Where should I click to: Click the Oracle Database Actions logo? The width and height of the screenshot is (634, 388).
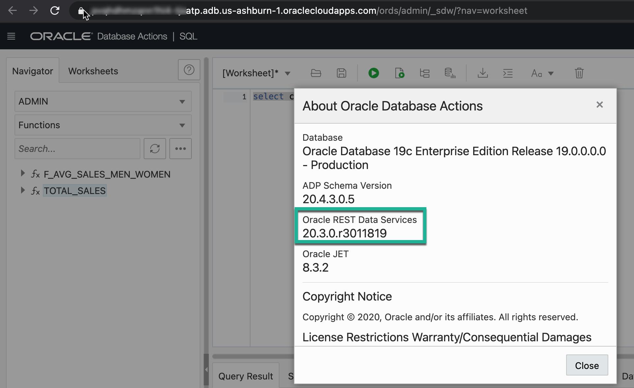click(x=99, y=36)
